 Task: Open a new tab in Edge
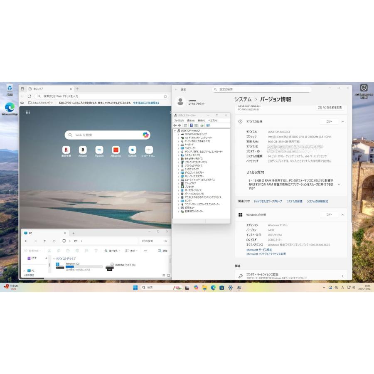click(x=77, y=89)
